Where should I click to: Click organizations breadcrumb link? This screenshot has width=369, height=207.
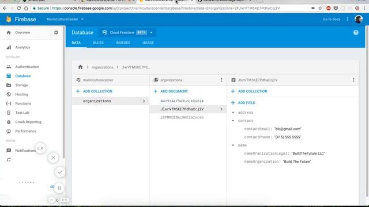tap(103, 67)
